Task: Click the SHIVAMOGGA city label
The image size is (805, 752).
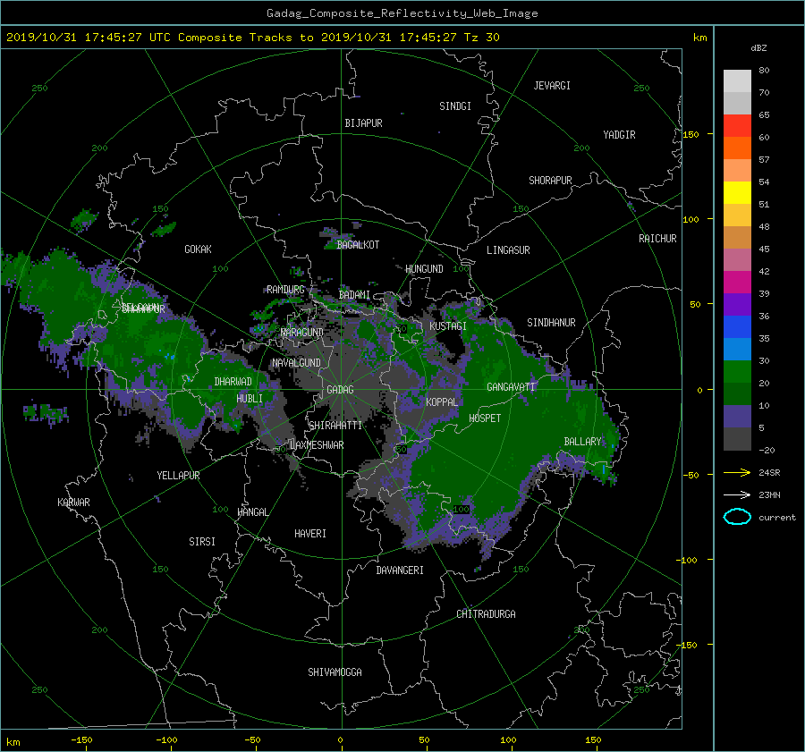Action: 335,672
